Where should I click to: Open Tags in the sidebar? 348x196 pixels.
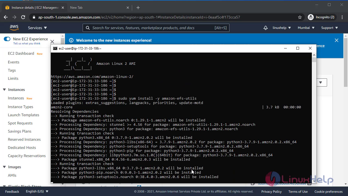tap(12, 70)
